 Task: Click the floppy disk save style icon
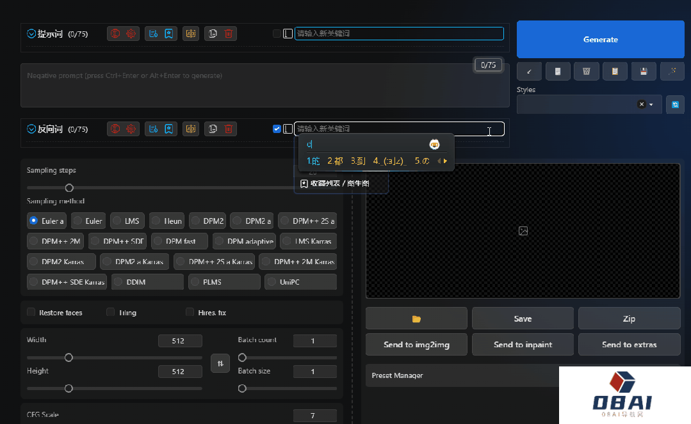pyautogui.click(x=643, y=71)
